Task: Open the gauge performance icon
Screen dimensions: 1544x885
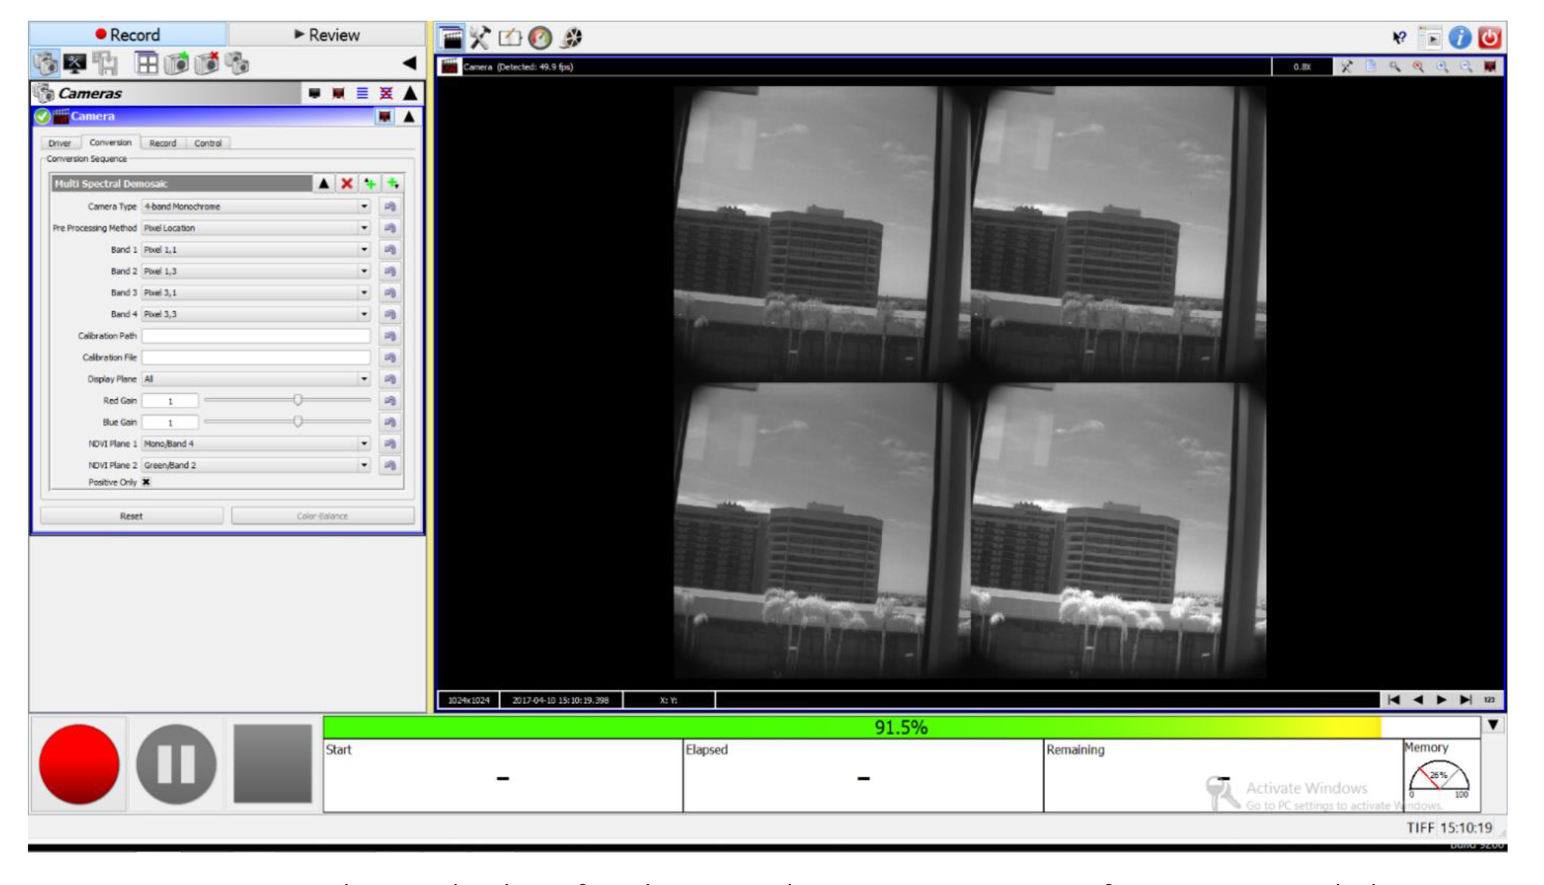Action: coord(540,37)
